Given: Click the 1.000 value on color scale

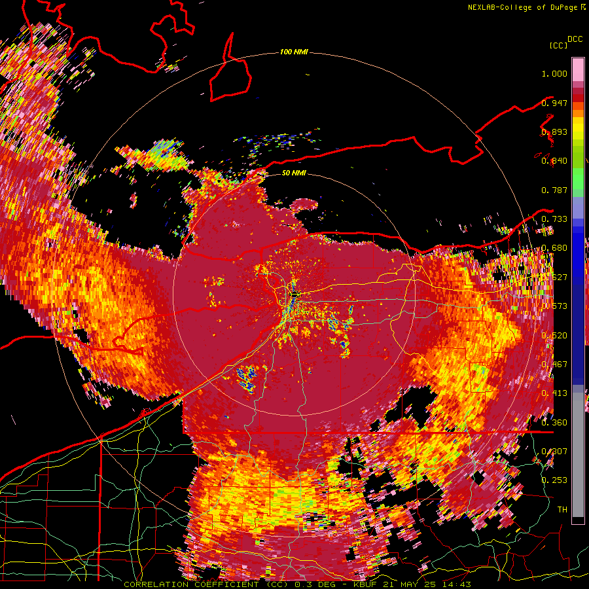Looking at the screenshot, I should click(554, 73).
